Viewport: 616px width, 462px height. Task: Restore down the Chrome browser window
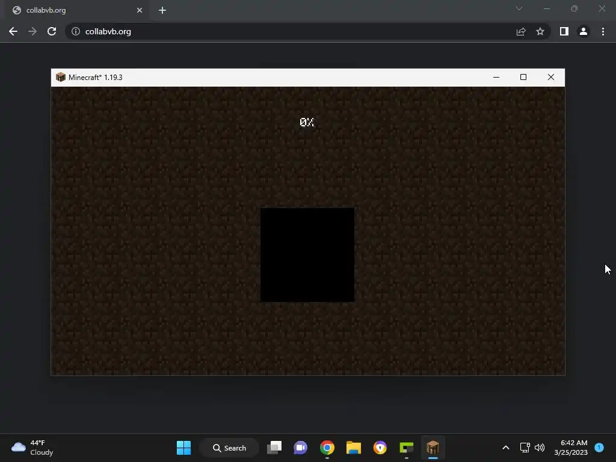[574, 8]
